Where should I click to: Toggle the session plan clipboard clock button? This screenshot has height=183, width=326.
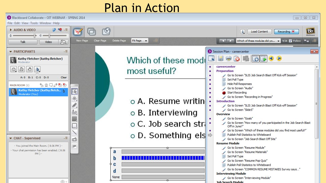coord(255,59)
